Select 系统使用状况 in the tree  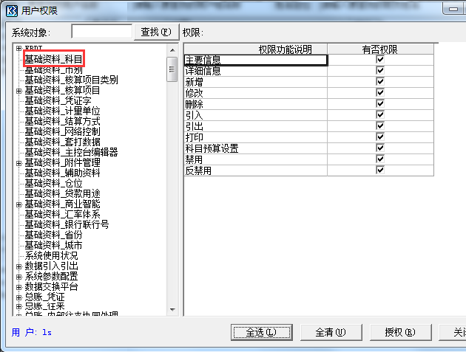click(x=51, y=255)
